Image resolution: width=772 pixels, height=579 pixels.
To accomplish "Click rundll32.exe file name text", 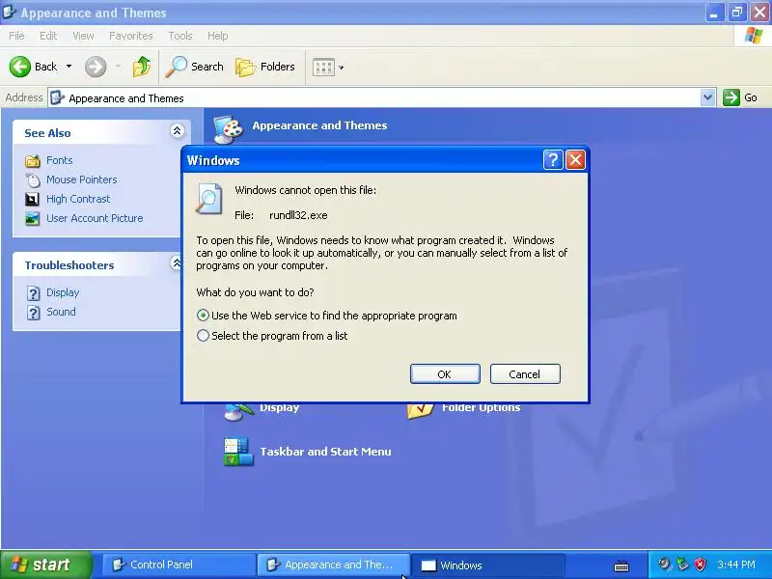I will (x=298, y=215).
